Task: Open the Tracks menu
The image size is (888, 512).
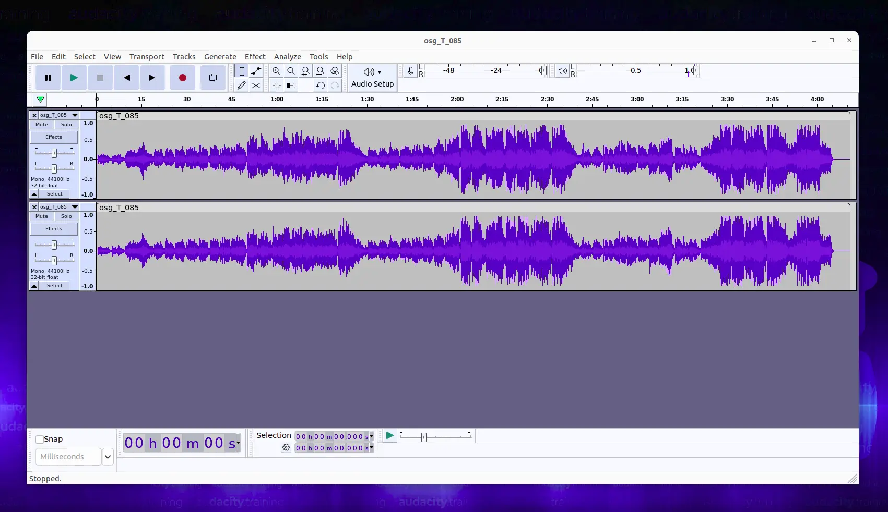Action: click(184, 57)
